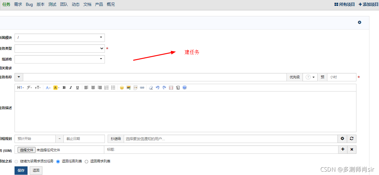The image size is (379, 175).
Task: Focus the 小时 estimate hours field
Action: pyautogui.click(x=342, y=77)
